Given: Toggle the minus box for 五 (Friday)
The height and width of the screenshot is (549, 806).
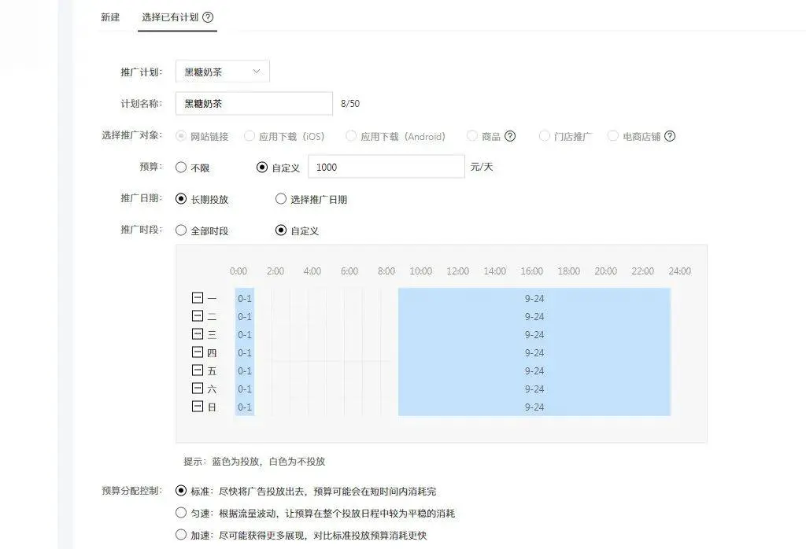Looking at the screenshot, I should pyautogui.click(x=198, y=370).
